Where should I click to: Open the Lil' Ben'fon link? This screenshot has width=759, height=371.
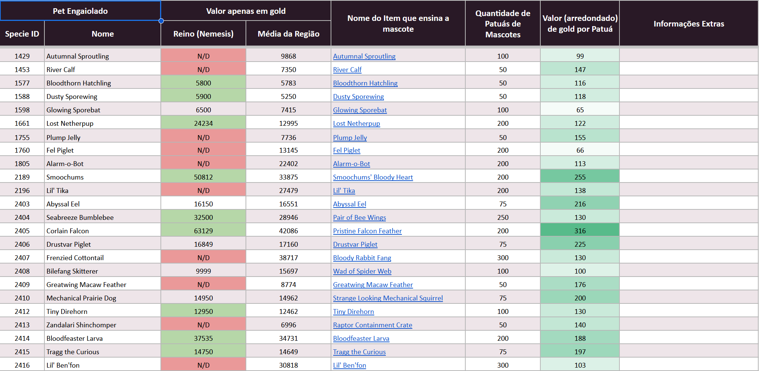pyautogui.click(x=350, y=365)
